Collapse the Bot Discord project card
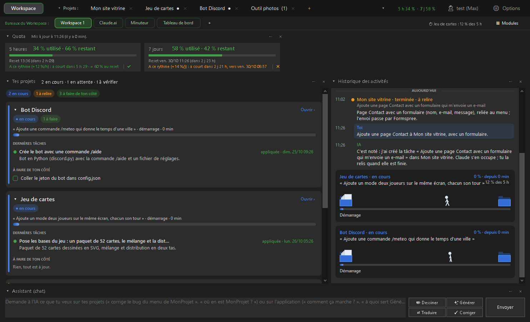Viewport: 530px width, 322px height. [15, 110]
